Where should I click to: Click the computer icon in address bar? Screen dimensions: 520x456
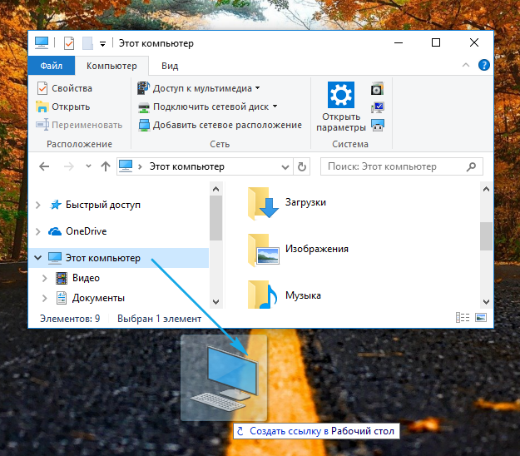tap(126, 166)
